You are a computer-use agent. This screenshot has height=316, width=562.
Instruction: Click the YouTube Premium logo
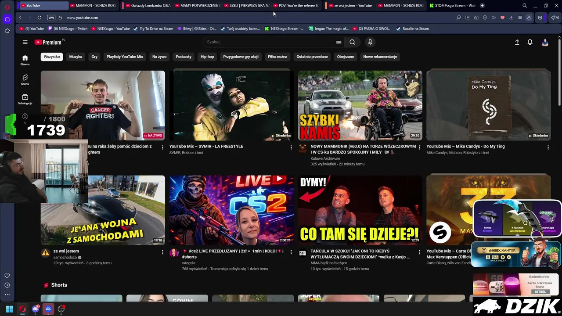tap(48, 42)
